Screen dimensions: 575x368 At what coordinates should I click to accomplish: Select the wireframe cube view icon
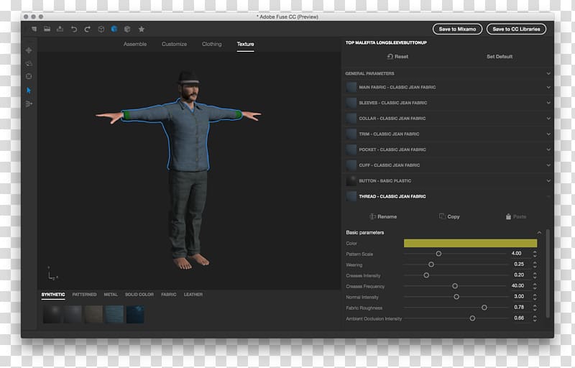coord(101,29)
